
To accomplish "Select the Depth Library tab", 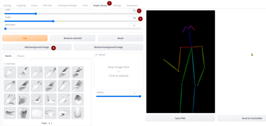I will 100,6.
